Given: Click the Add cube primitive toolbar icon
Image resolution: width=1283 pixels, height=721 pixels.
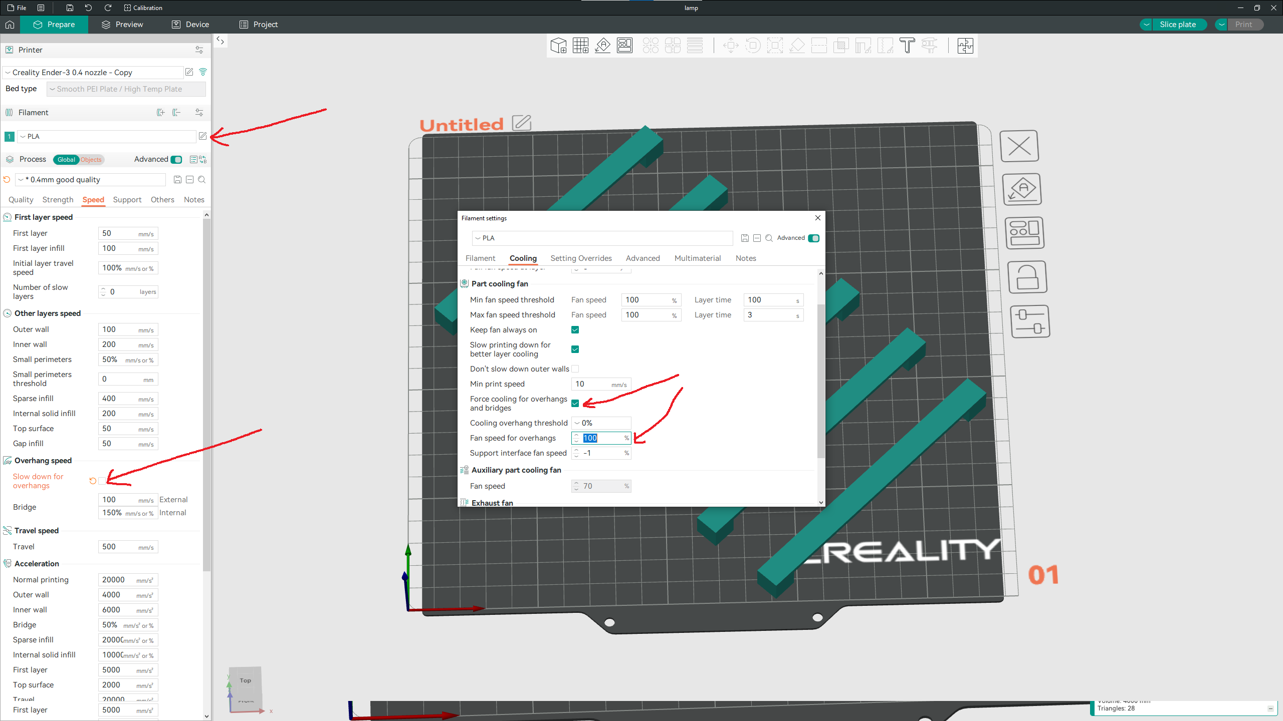Looking at the screenshot, I should pyautogui.click(x=558, y=46).
